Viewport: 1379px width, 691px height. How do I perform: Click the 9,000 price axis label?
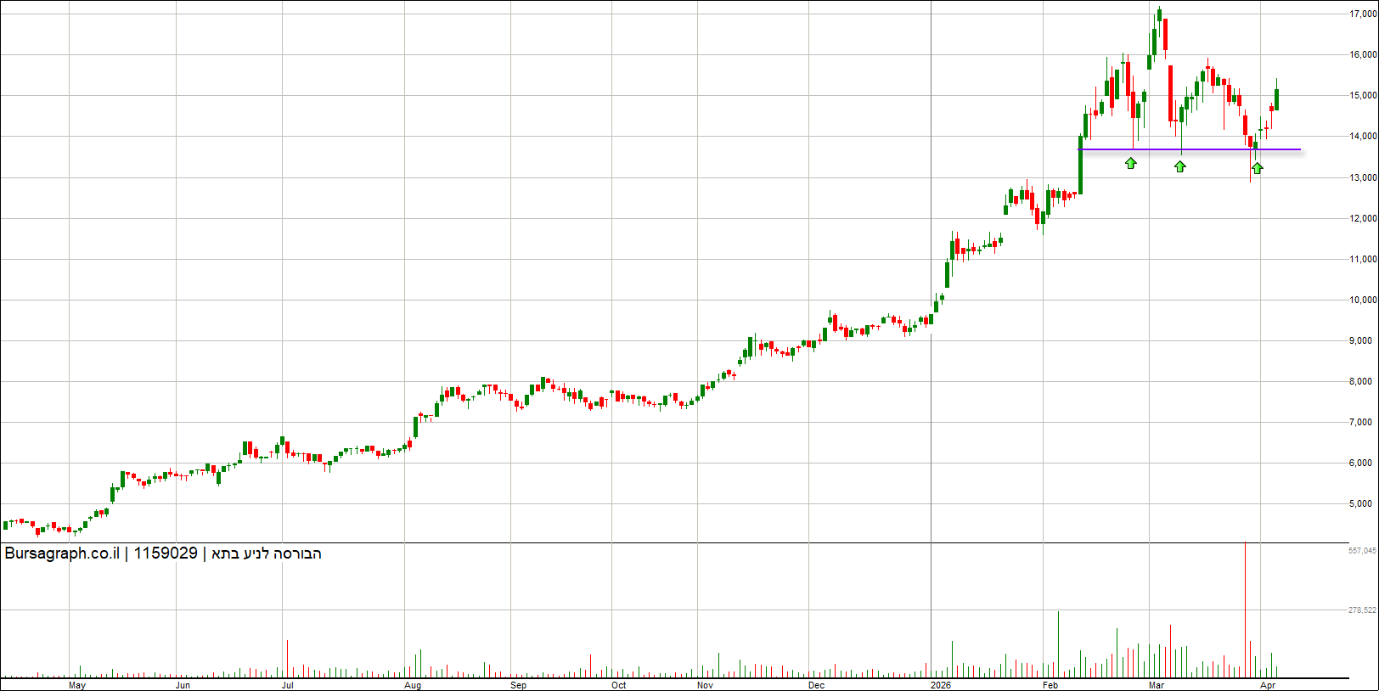tap(1360, 340)
